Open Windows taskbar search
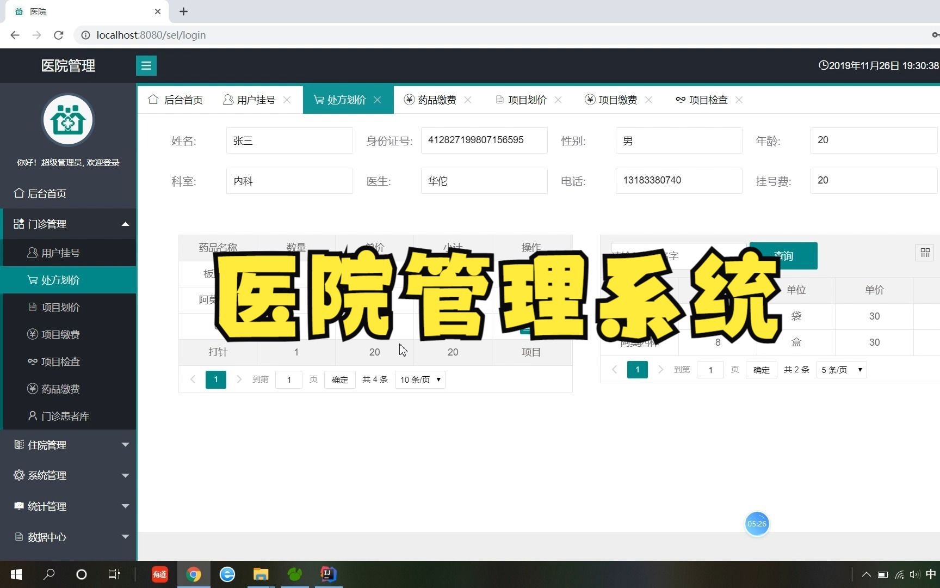 tap(49, 574)
